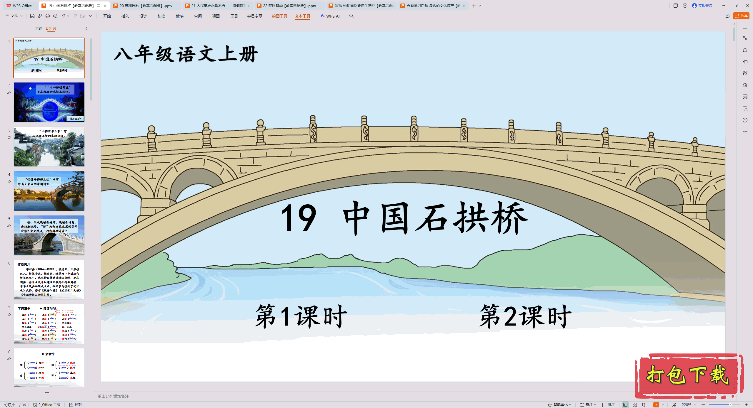Open the 插入 ribbon tab
This screenshot has height=408, width=753.
click(125, 16)
